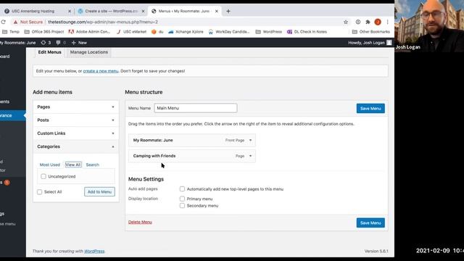
Task: Click the Add to Menu button
Action: [99, 191]
